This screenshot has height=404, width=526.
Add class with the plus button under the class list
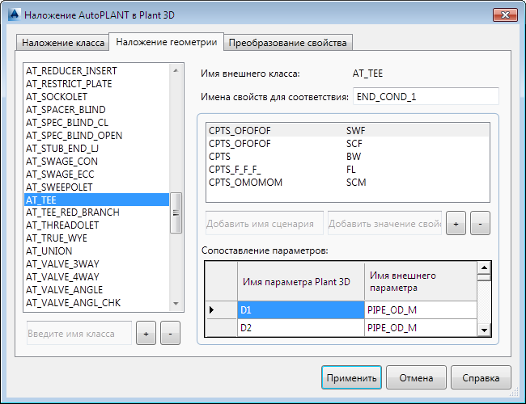click(x=146, y=334)
